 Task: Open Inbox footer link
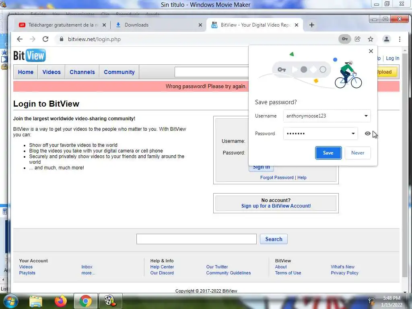pyautogui.click(x=87, y=267)
